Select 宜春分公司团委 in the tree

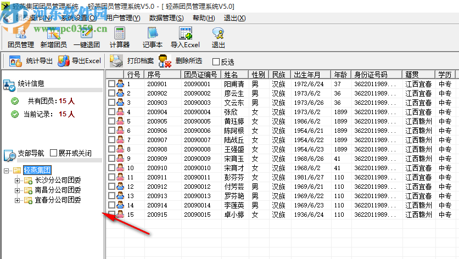click(x=58, y=200)
